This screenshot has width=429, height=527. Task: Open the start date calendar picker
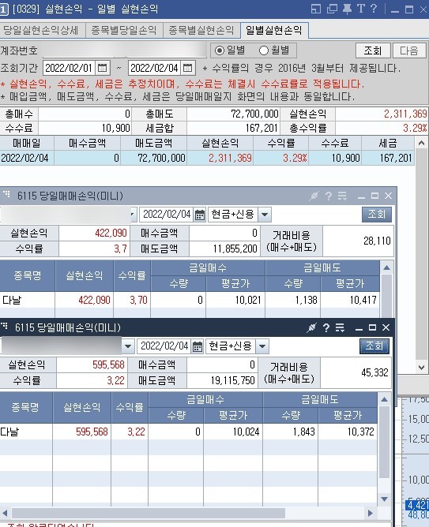coord(102,68)
